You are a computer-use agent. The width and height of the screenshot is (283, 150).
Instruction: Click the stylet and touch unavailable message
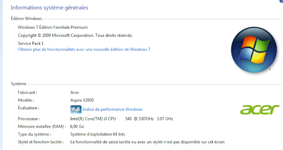click(x=148, y=142)
